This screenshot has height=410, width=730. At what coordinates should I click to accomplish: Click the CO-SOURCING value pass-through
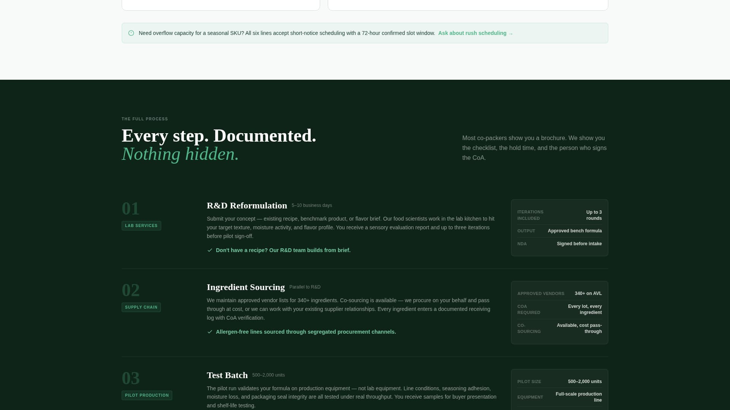[579, 328]
